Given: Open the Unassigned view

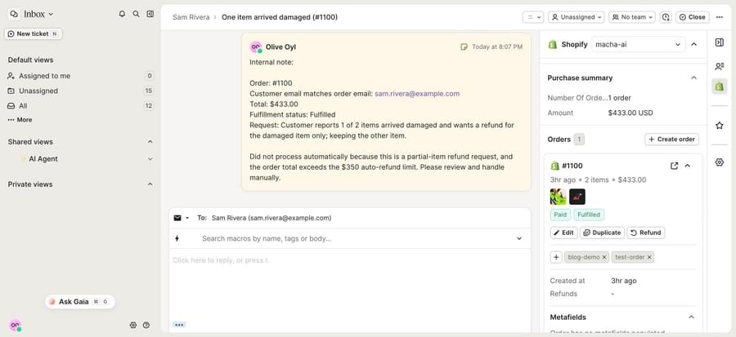Looking at the screenshot, I should [80, 91].
